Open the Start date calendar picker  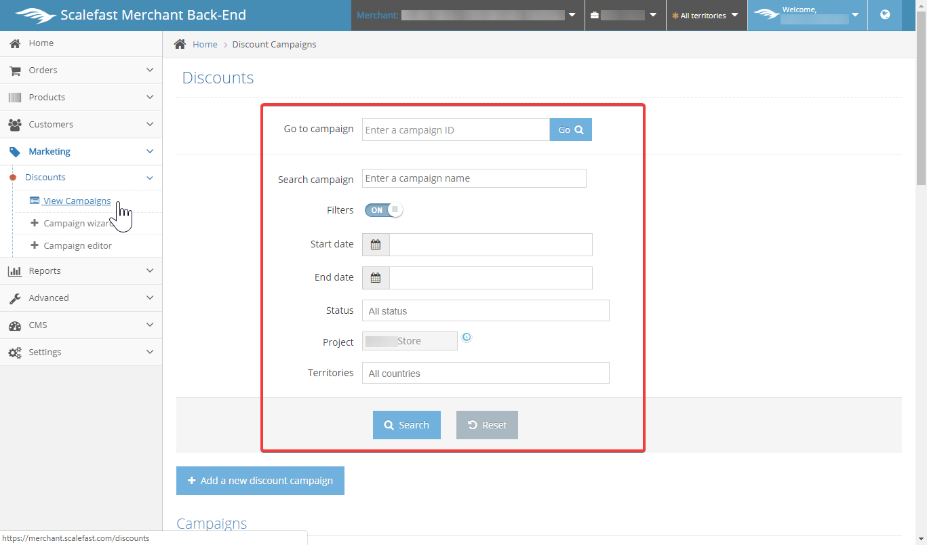(x=376, y=245)
